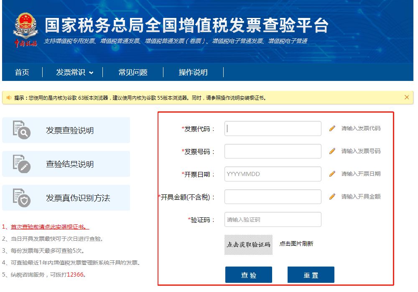This screenshot has height=292, width=418.
Task: Click the pencil icon beside 发票代码 field
Action: (x=332, y=128)
